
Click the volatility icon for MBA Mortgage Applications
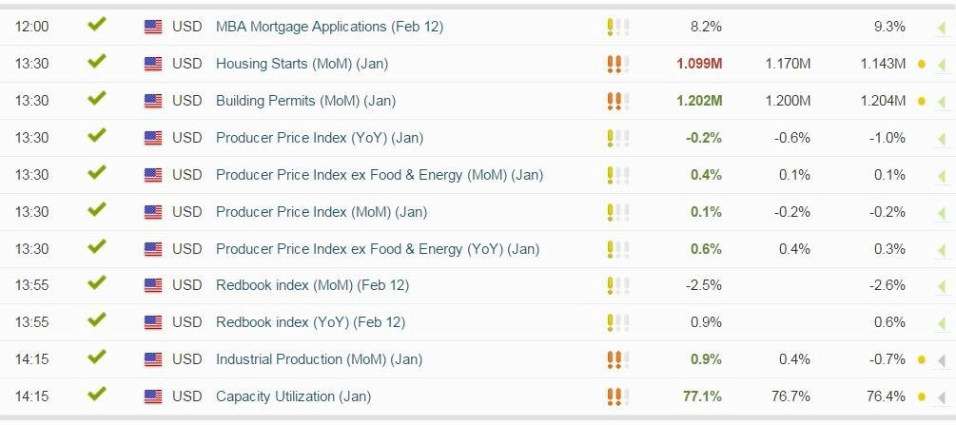pos(618,27)
